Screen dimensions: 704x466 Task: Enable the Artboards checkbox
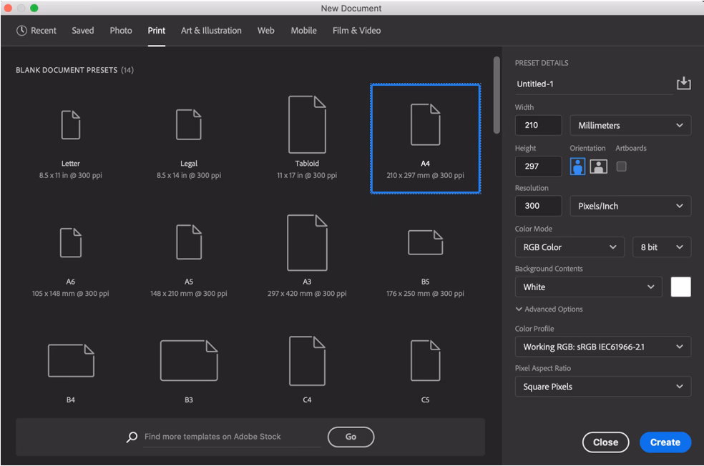point(620,166)
